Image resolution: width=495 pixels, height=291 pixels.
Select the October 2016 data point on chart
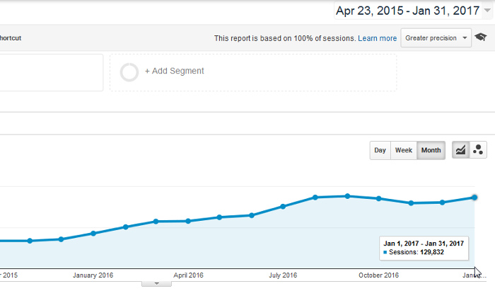tap(379, 198)
